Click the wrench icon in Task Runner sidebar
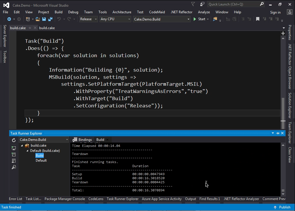The height and width of the screenshot is (211, 295). pyautogui.click(x=14, y=167)
